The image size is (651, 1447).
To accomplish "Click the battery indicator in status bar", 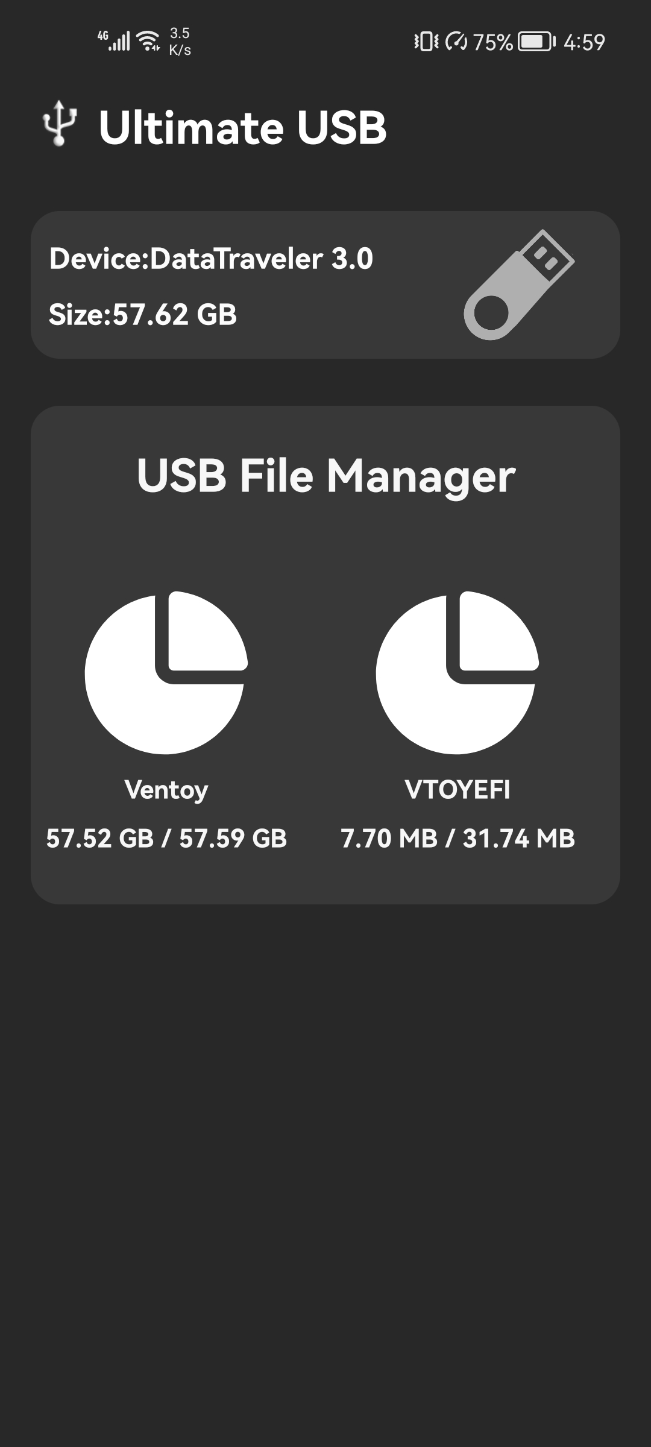I will (x=536, y=39).
